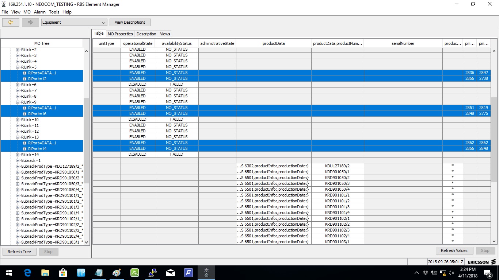Expand the RiLink=2 tree node
Screen dimensions: 499x280
[18, 50]
